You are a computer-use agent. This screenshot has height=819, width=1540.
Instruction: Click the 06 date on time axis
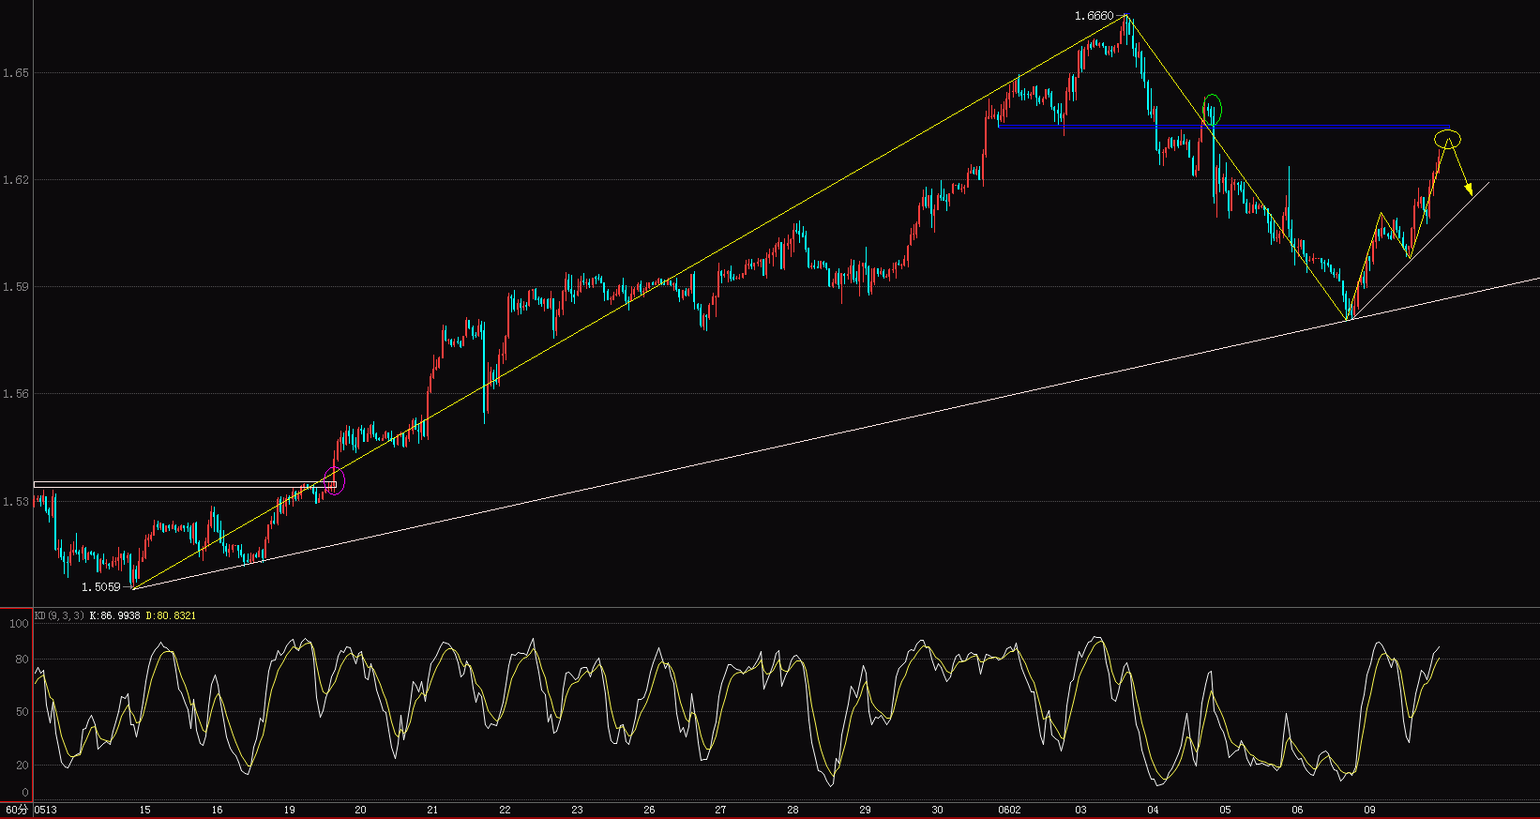[1297, 810]
